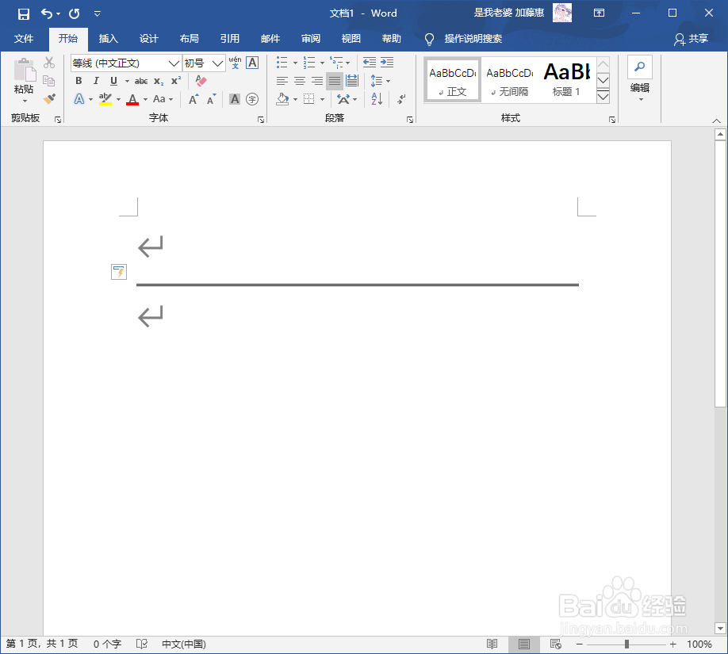Image resolution: width=728 pixels, height=654 pixels.
Task: Open the Sort tool in Paragraph group
Action: point(376,98)
